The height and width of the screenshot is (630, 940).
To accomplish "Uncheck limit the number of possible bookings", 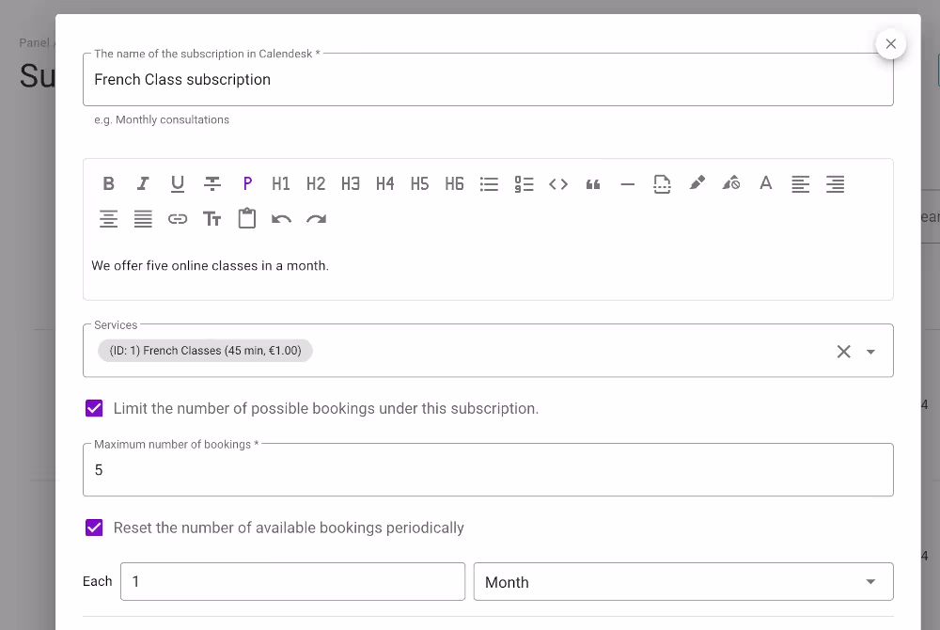I will click(x=94, y=408).
